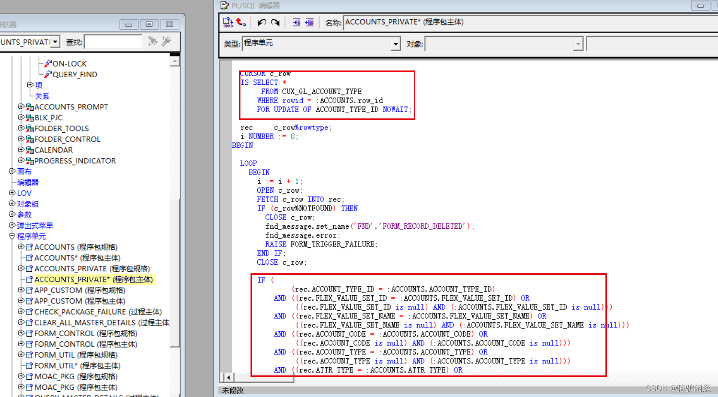718x397 pixels.
Task: Click the editor horizontal scroll-left arrow
Action: pyautogui.click(x=228, y=377)
